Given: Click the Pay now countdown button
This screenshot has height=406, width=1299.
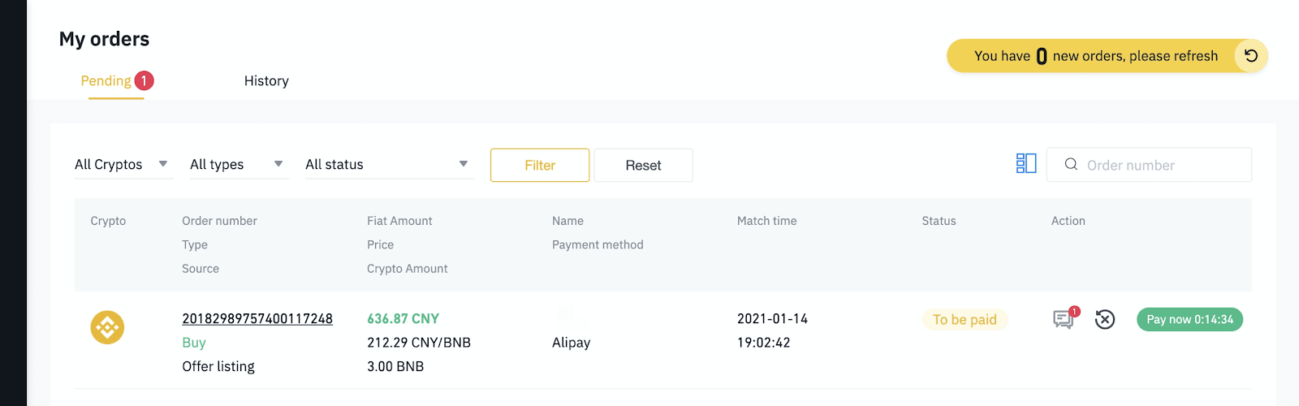Looking at the screenshot, I should [1189, 319].
